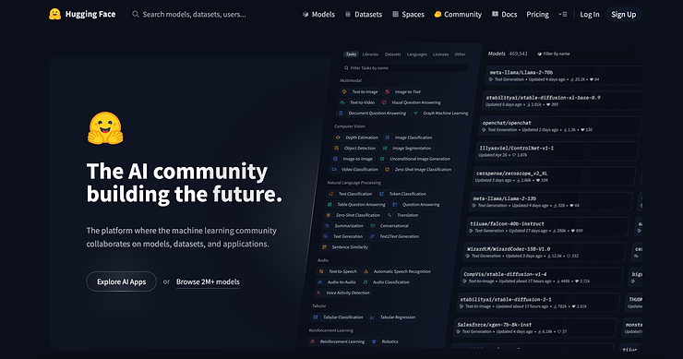683x359 pixels.
Task: Select the Zero-Shot Image Classification tag
Action: (418, 170)
